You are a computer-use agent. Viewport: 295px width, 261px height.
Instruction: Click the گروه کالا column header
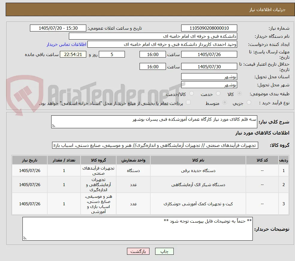click(99, 160)
